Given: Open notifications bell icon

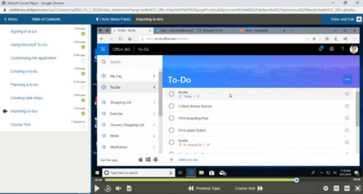Looking at the screenshot, I should point(321,49).
